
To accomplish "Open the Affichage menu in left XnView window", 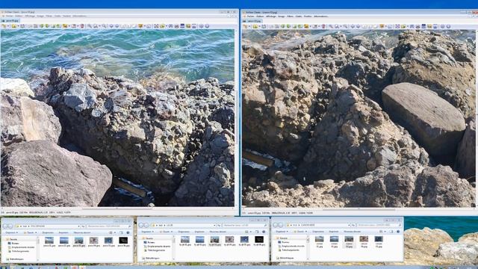I will click(x=30, y=16).
